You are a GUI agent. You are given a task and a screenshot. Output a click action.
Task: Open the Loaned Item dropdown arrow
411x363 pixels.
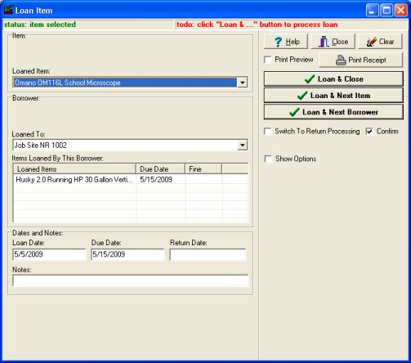(x=242, y=83)
